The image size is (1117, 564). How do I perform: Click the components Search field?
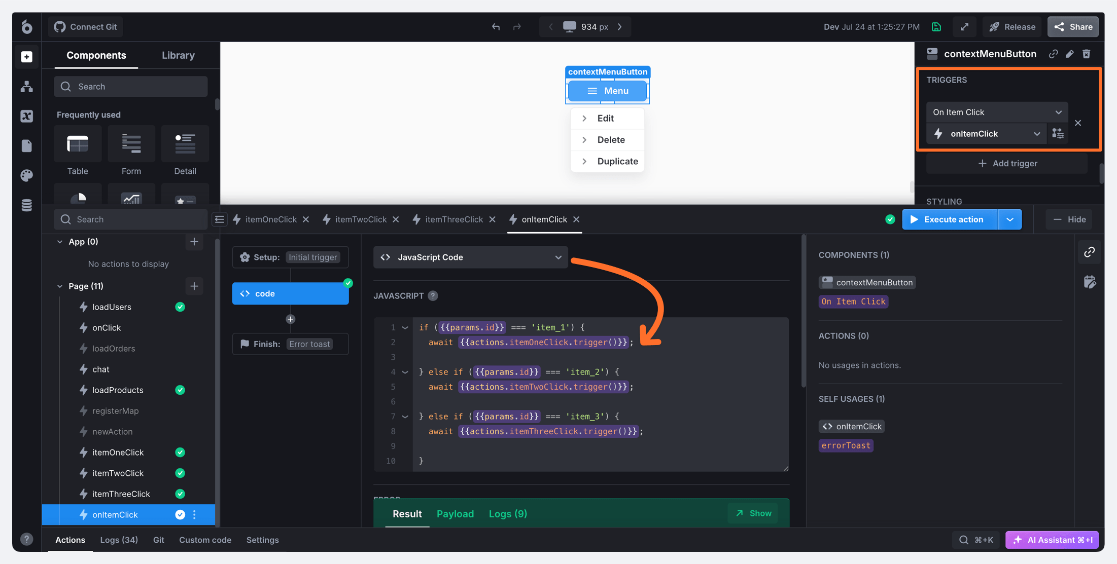(x=131, y=87)
